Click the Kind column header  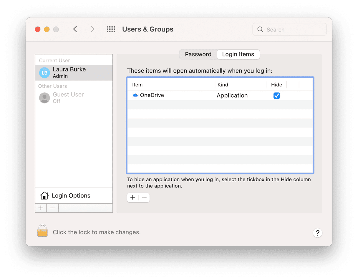(x=223, y=85)
